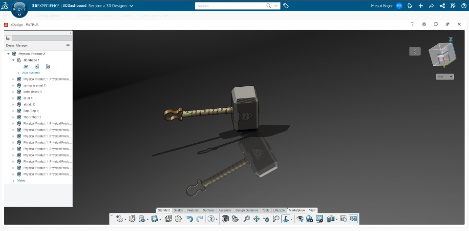The image size is (469, 231).
Task: Click the camera capture box icon
Action: tap(225, 219)
